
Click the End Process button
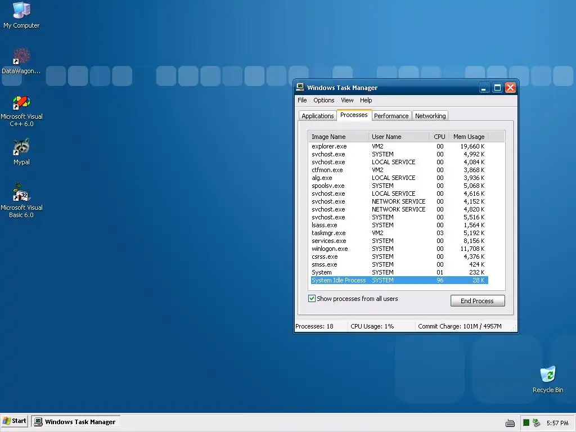point(478,301)
